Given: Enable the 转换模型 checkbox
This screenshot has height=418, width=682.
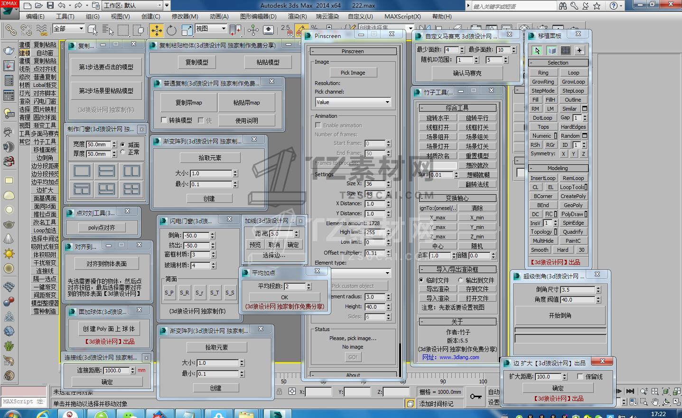Looking at the screenshot, I should (x=164, y=120).
